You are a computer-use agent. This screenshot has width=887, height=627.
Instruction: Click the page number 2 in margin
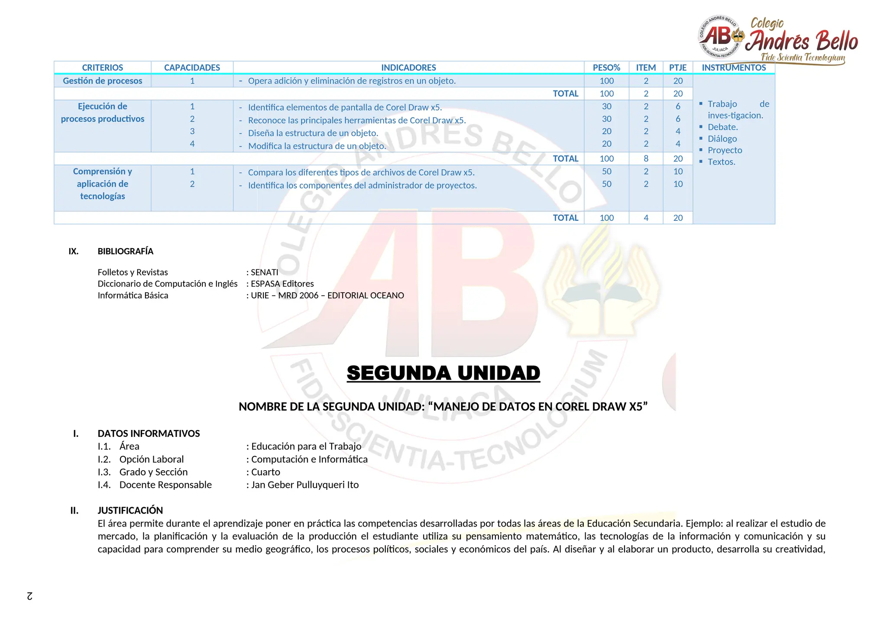coord(29,596)
